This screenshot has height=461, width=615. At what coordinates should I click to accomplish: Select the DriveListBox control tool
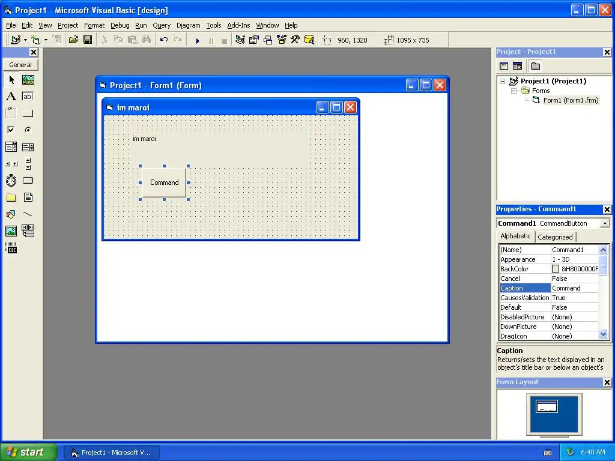pos(28,180)
